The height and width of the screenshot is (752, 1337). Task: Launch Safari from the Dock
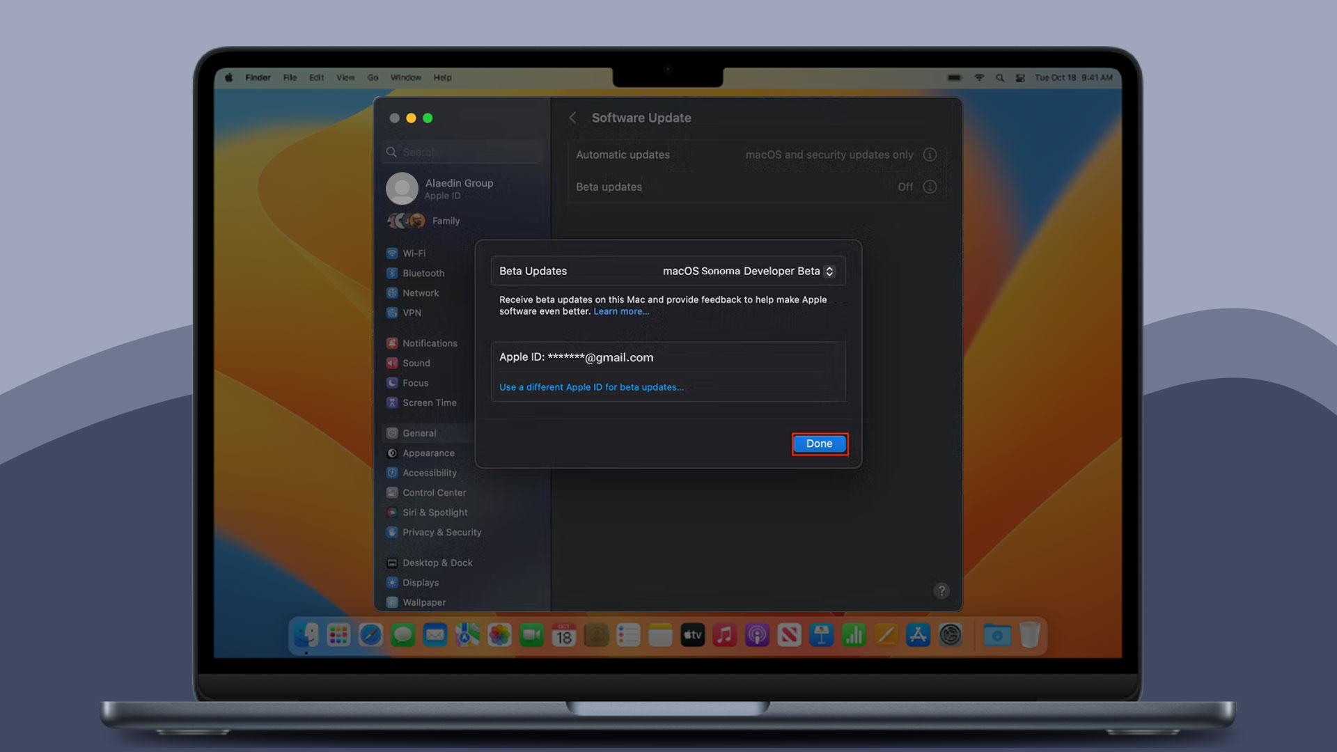coord(370,635)
